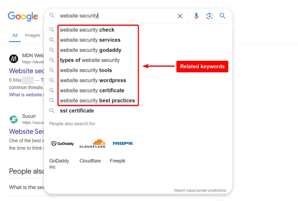Start voice search with microphone icon
The width and height of the screenshot is (298, 201).
pos(196,16)
